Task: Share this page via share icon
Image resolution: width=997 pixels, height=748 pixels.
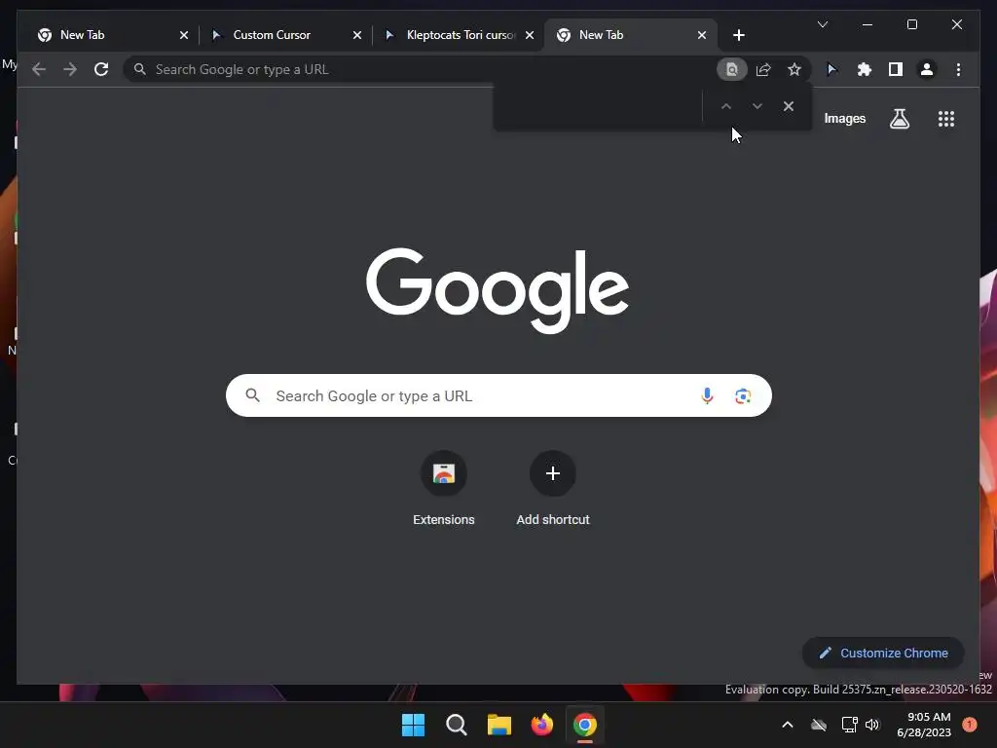Action: pos(763,69)
